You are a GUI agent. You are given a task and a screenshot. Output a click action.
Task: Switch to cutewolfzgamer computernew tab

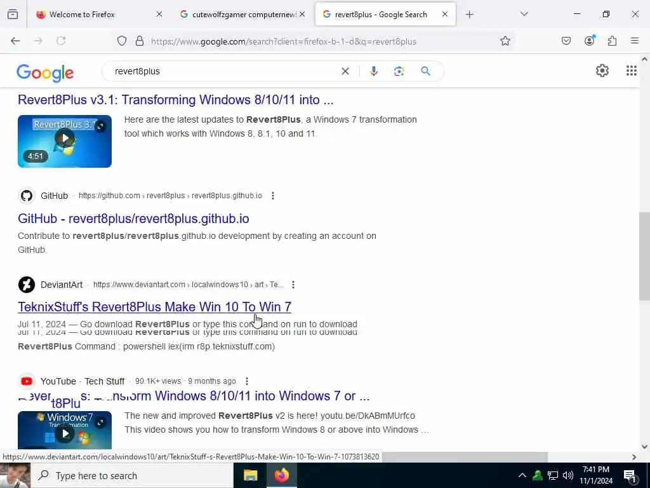pos(242,14)
